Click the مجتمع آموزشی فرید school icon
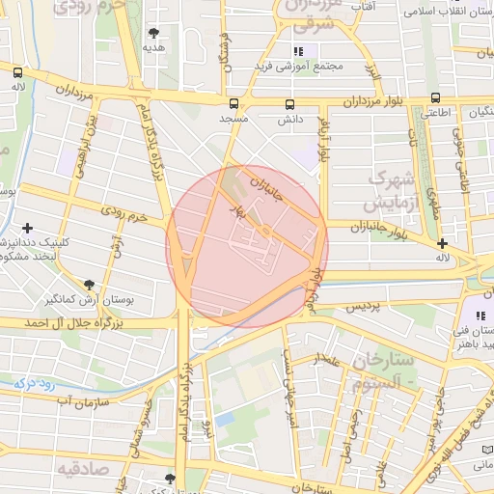Viewport: 494px width, 494px height. click(298, 51)
